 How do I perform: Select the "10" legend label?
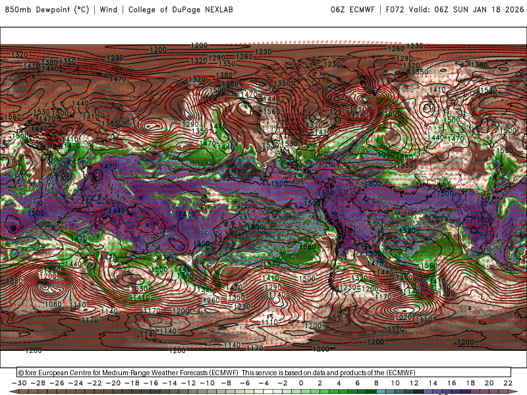coord(395,383)
